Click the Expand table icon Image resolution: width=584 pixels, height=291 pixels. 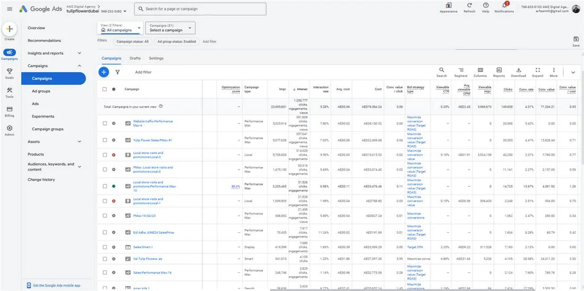point(537,70)
